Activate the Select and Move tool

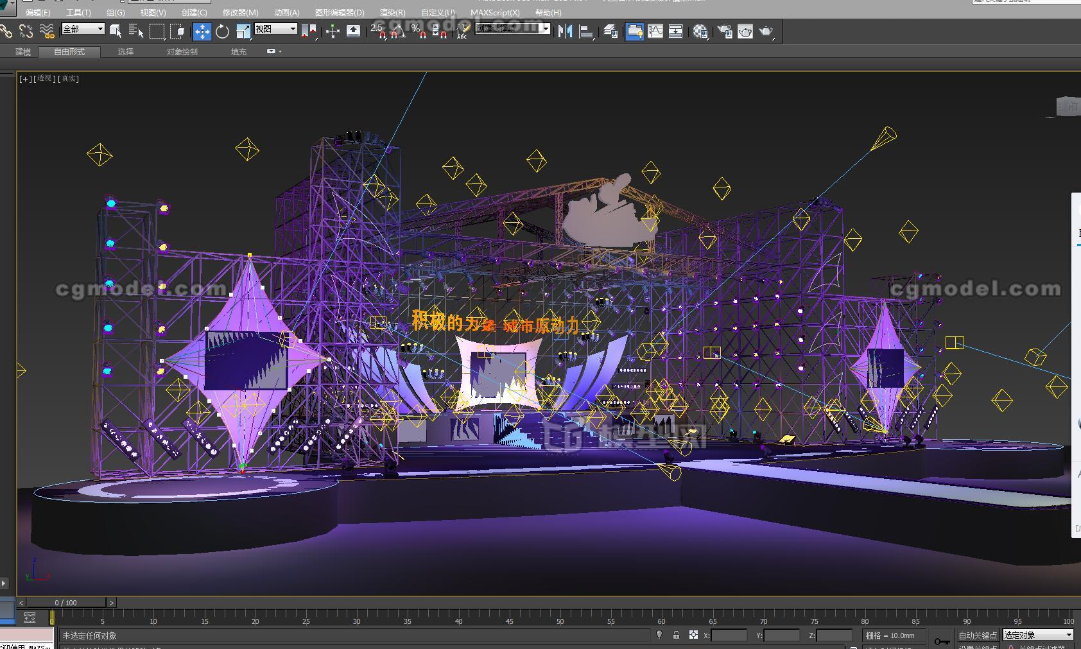point(202,31)
